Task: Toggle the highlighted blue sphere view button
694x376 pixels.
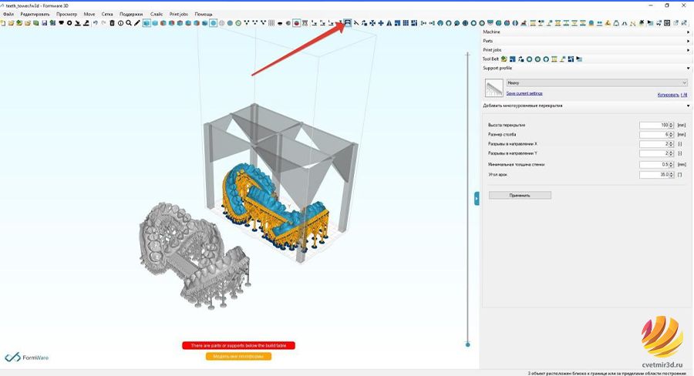Action: [214, 23]
